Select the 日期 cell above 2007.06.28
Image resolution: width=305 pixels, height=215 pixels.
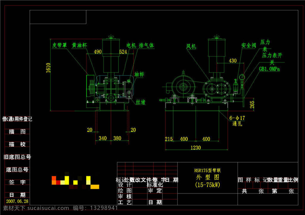point(17,195)
